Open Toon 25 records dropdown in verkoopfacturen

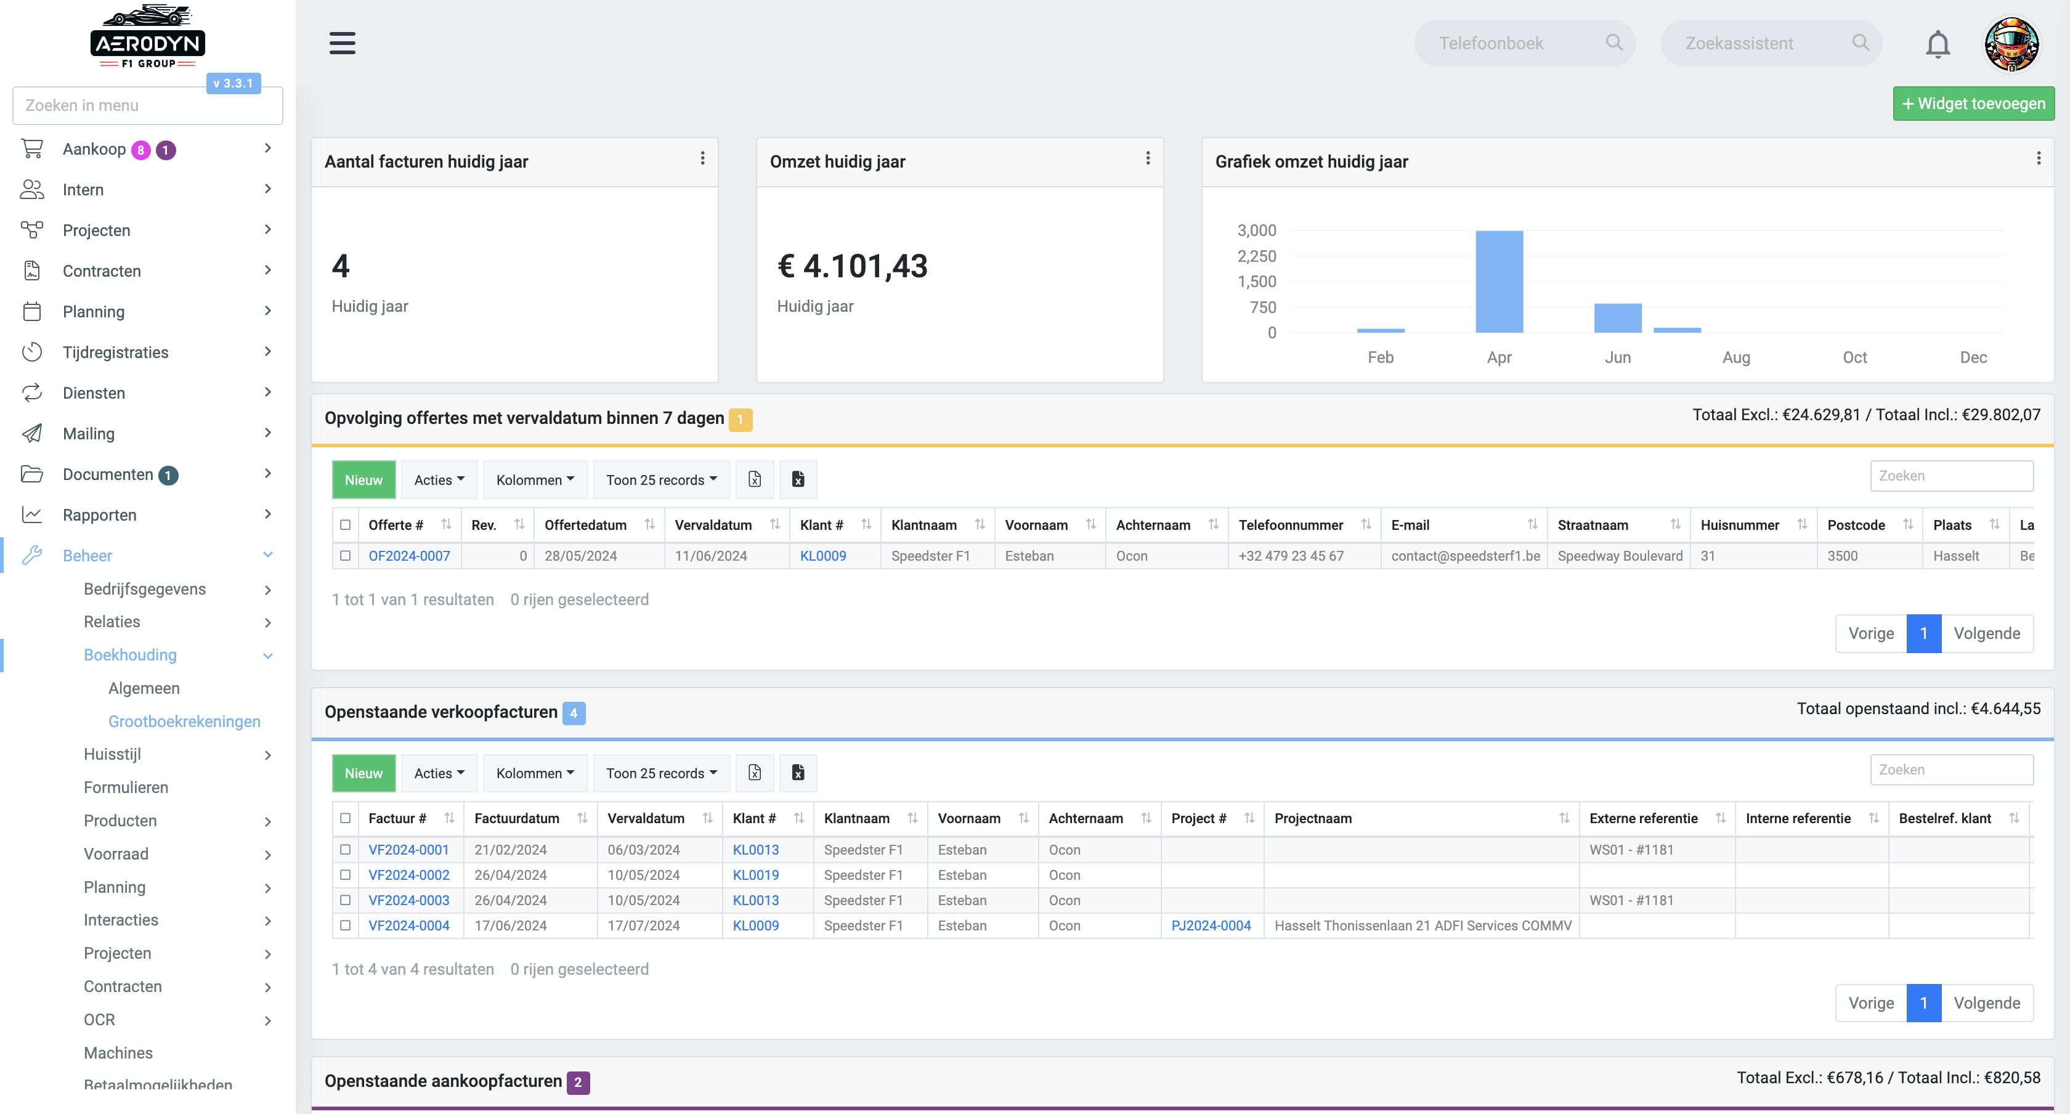pos(661,773)
